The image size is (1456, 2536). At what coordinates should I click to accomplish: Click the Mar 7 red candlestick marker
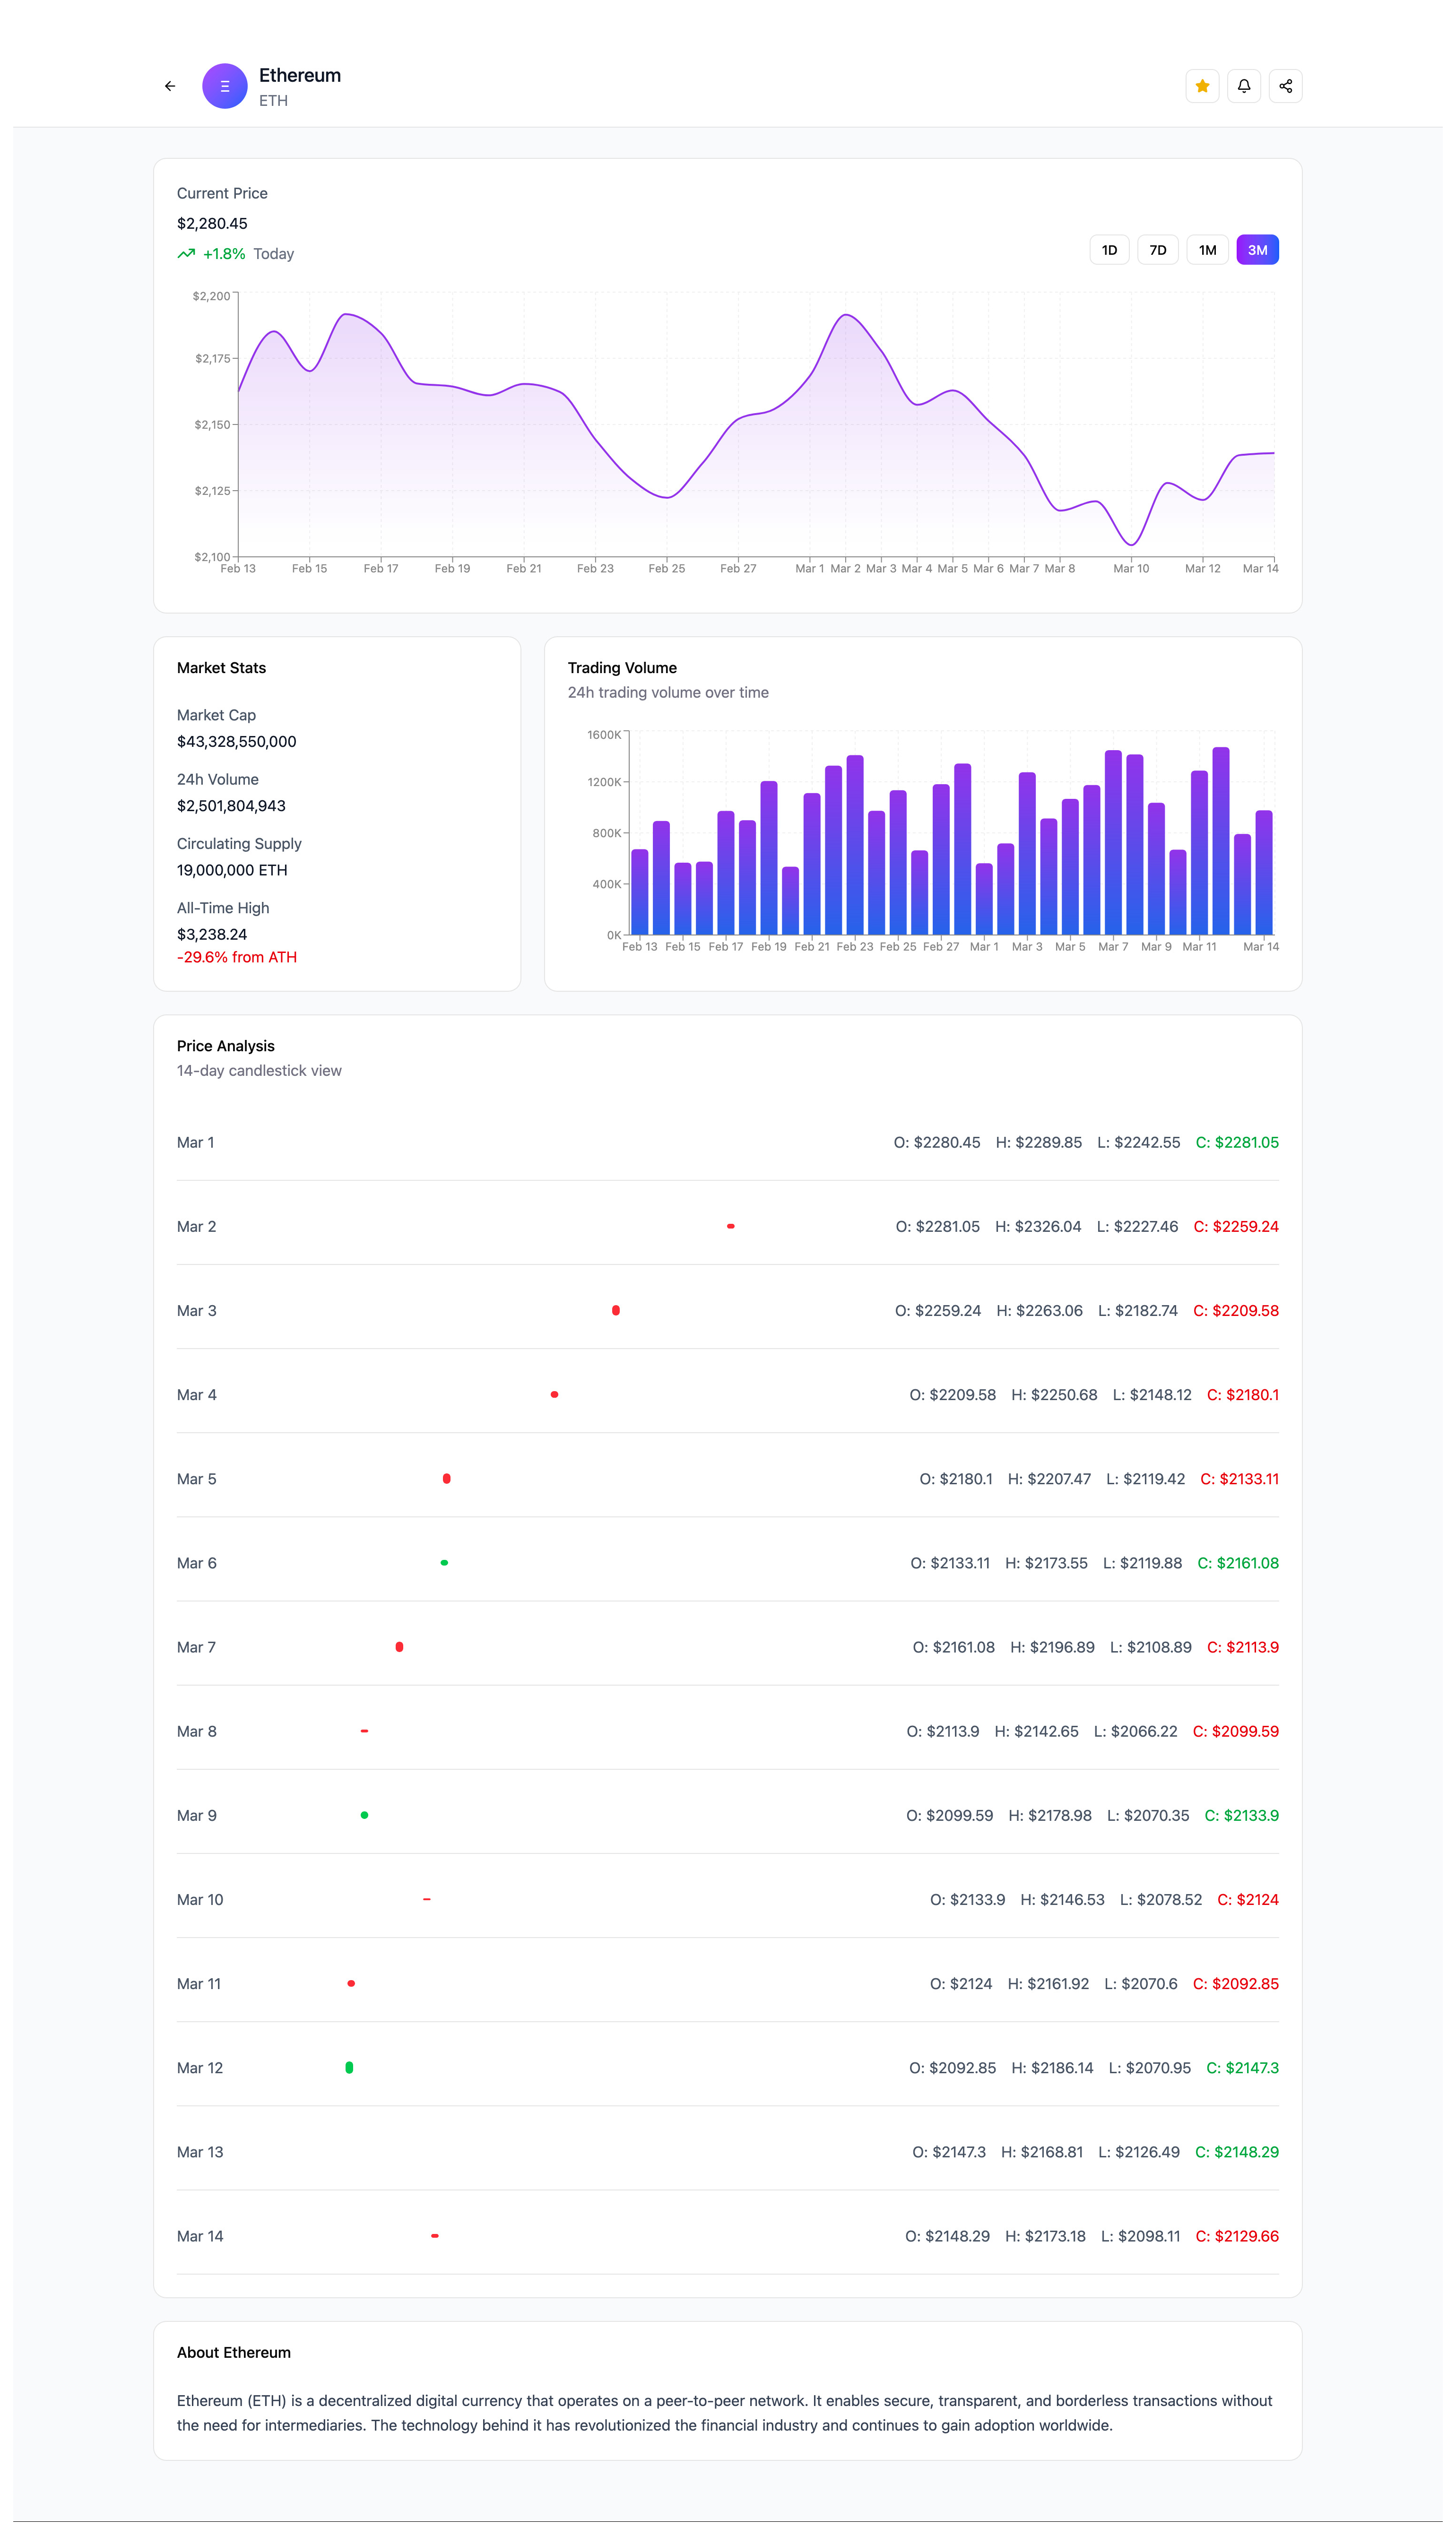pos(399,1646)
